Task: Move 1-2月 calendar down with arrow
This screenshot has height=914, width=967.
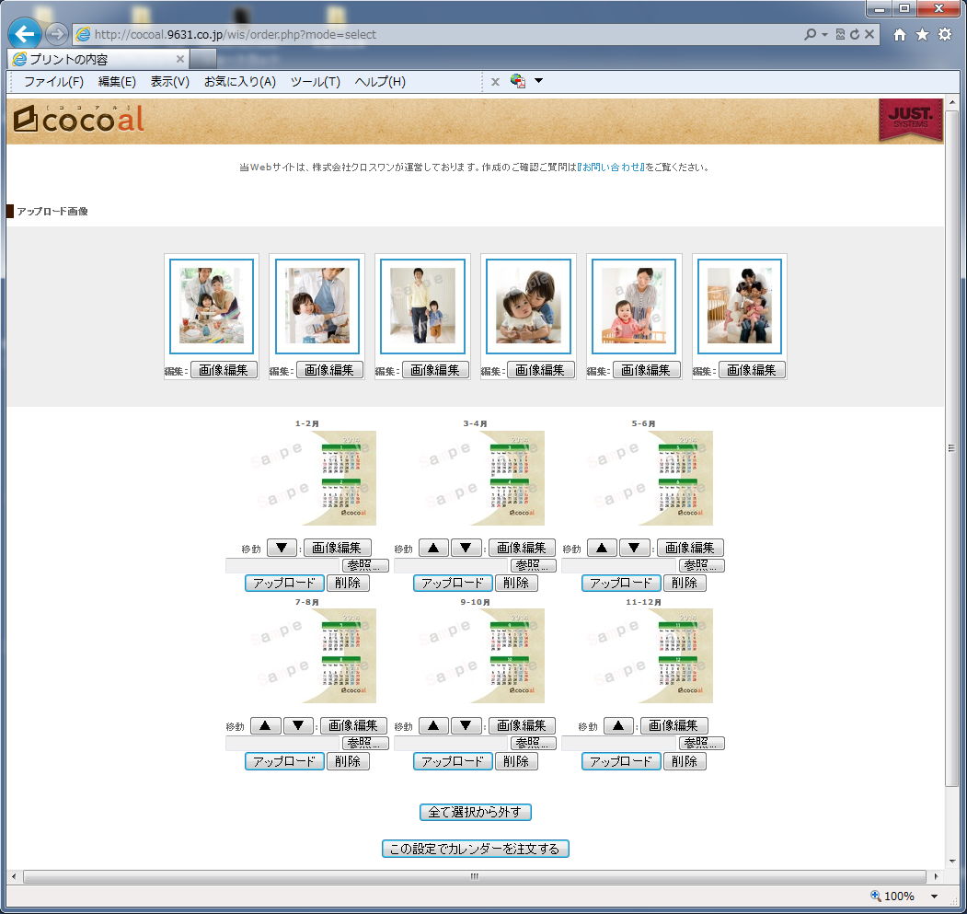Action: pyautogui.click(x=282, y=548)
